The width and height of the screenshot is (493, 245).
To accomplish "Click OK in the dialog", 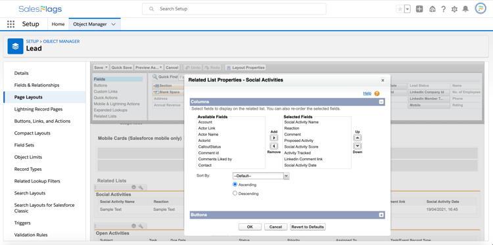I will (x=250, y=227).
